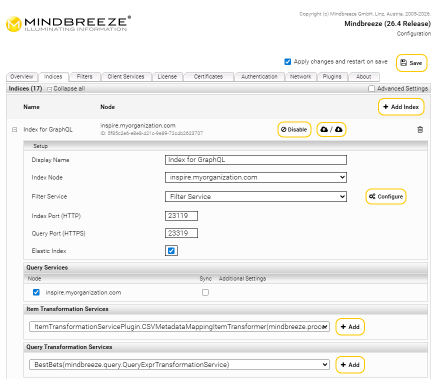The height and width of the screenshot is (379, 441).
Task: Click the Name column header
Action: [31, 107]
